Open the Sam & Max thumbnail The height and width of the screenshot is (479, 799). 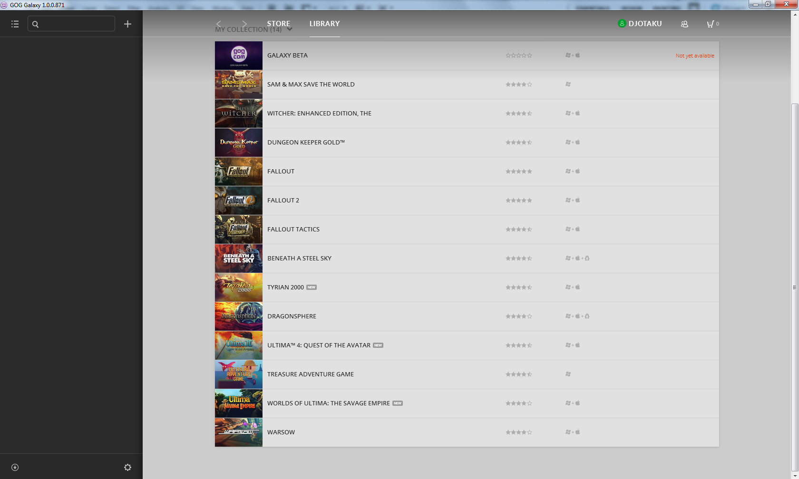(239, 85)
